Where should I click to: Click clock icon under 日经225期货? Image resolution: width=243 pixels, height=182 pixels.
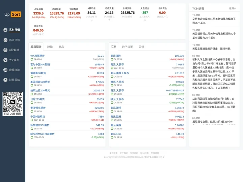click(x=32, y=102)
